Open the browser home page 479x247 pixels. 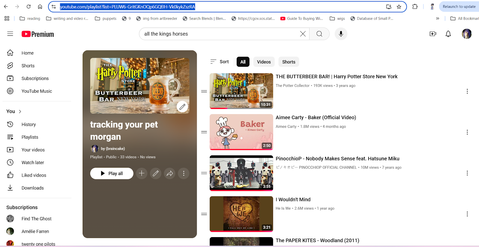point(40,7)
